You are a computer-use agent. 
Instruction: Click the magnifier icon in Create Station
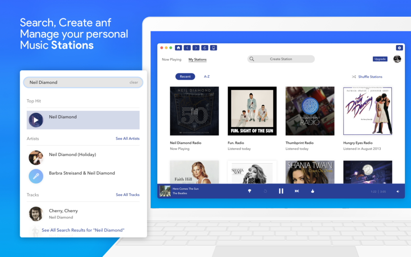(252, 59)
